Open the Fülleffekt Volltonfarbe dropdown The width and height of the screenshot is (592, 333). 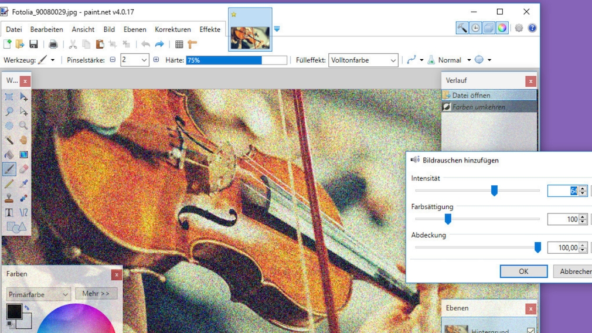pos(363,60)
